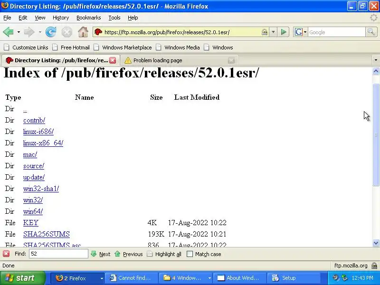Open the Help menu
Image resolution: width=380 pixels, height=285 pixels.
133,18
